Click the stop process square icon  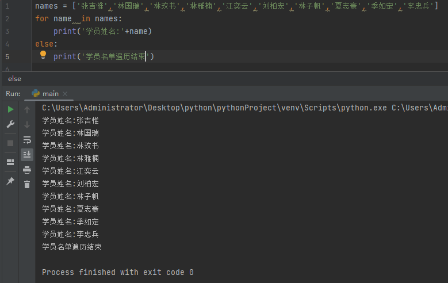pyautogui.click(x=10, y=143)
